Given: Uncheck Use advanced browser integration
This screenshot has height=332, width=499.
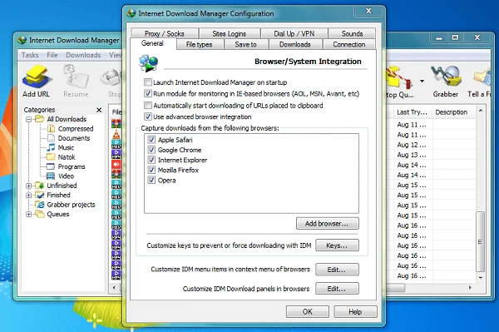Looking at the screenshot, I should tap(148, 116).
